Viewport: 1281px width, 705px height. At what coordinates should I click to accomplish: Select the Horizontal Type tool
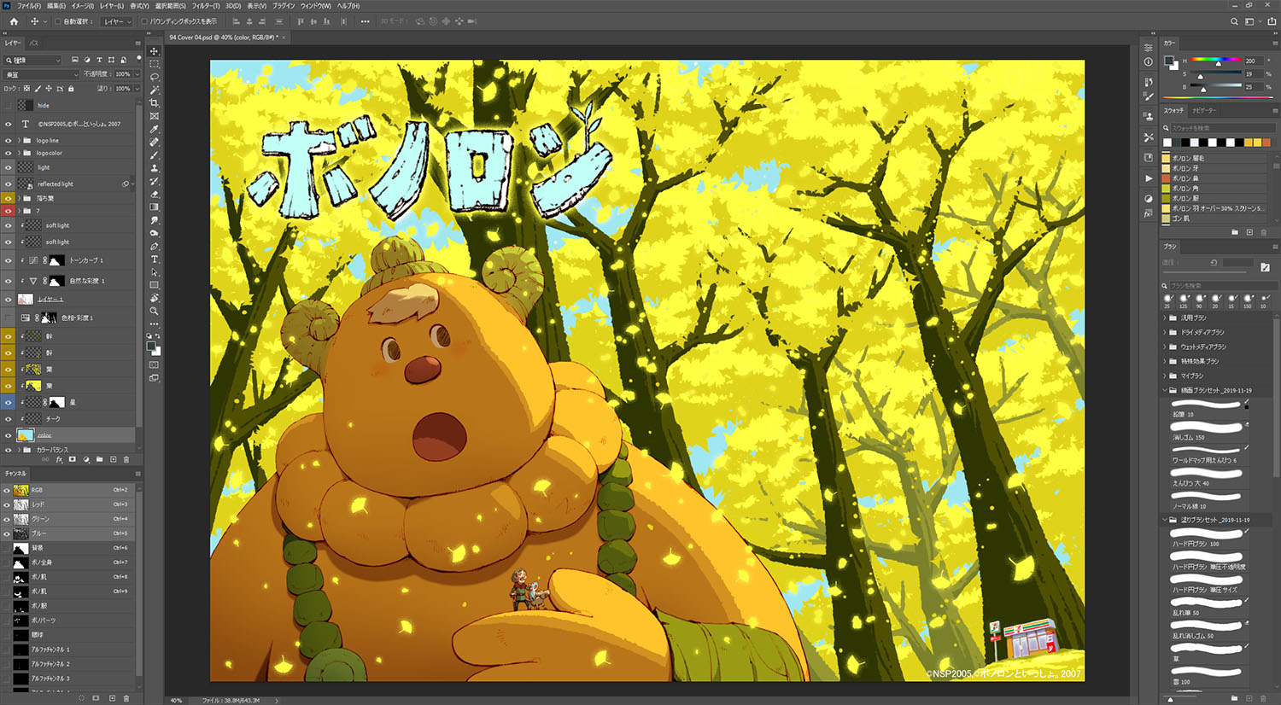[x=155, y=259]
